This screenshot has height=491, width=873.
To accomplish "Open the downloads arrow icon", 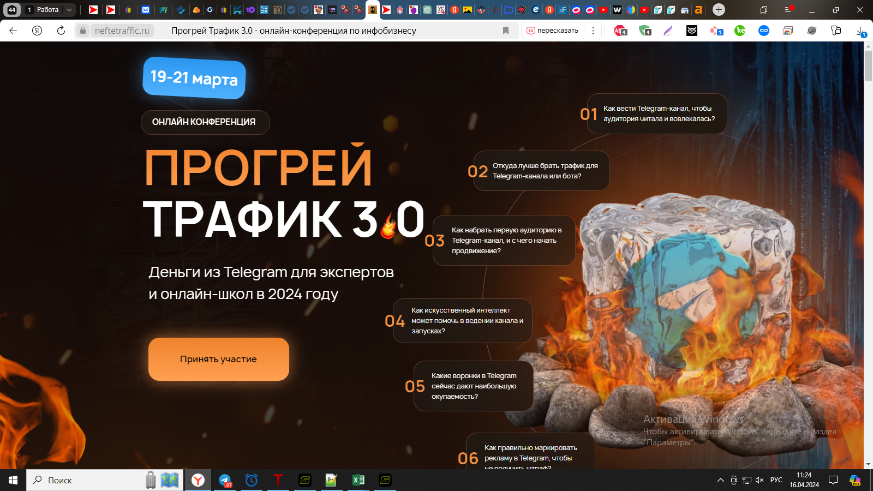I will pyautogui.click(x=860, y=31).
